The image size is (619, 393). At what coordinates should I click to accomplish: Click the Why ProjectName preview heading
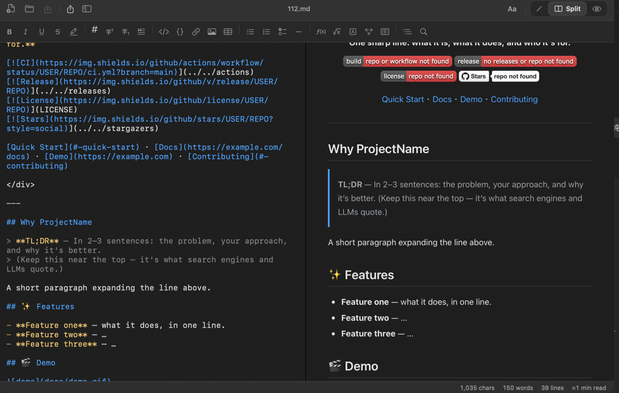pos(379,149)
